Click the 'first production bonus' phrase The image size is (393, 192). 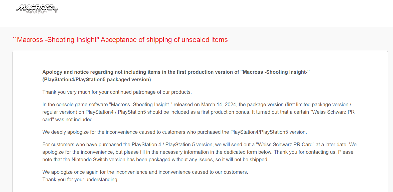[226, 112]
